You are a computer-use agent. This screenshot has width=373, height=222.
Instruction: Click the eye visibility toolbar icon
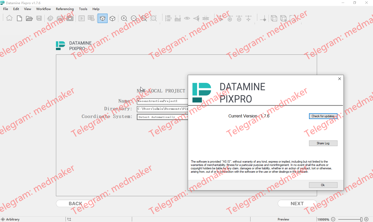(187, 18)
